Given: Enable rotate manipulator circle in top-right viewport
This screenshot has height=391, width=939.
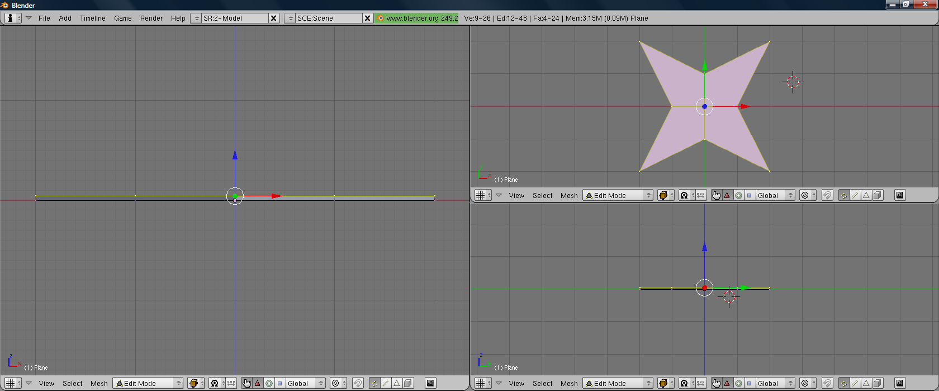Looking at the screenshot, I should tap(739, 195).
